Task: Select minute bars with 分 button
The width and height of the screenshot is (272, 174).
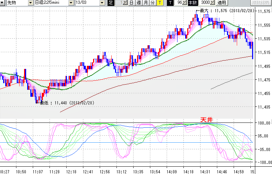Action: pyautogui.click(x=152, y=3)
